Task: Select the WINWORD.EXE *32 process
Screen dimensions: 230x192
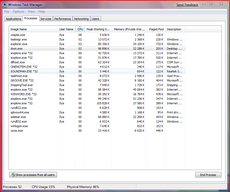Action: [97, 94]
